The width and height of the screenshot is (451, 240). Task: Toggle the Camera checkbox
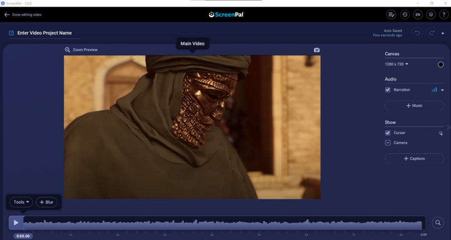(388, 143)
